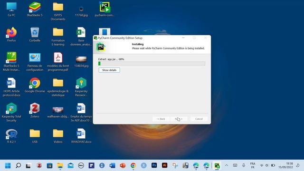Click the Cancel button in setup
Image resolution: width=304 pixels, height=171 pixels.
(199, 119)
